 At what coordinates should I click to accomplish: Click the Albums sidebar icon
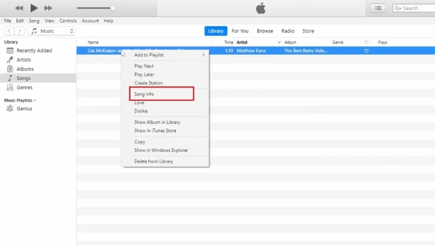tap(10, 69)
